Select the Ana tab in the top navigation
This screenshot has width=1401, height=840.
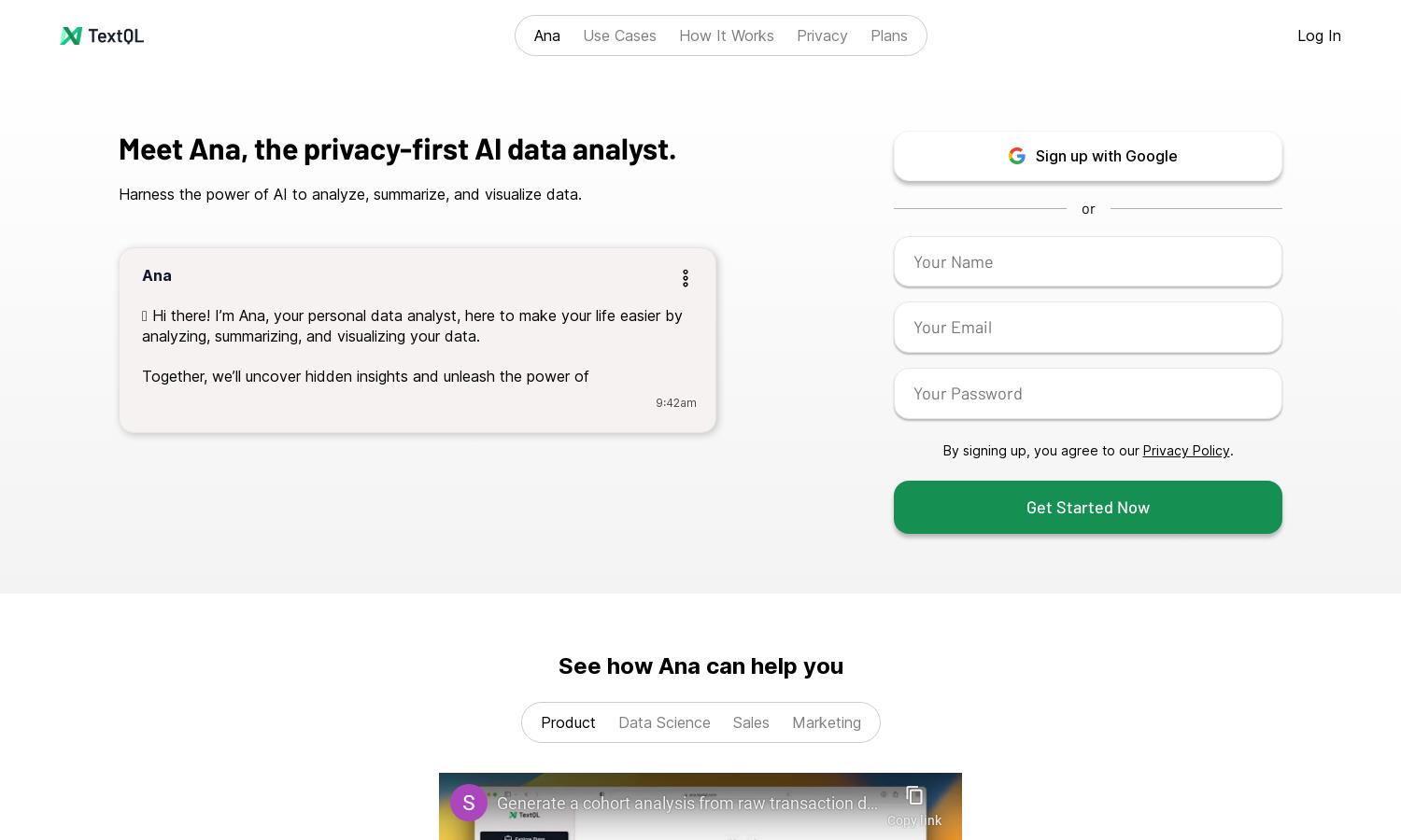pyautogui.click(x=547, y=35)
